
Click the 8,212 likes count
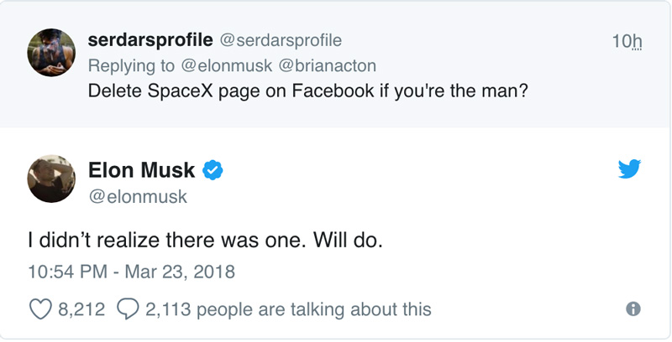[81, 309]
